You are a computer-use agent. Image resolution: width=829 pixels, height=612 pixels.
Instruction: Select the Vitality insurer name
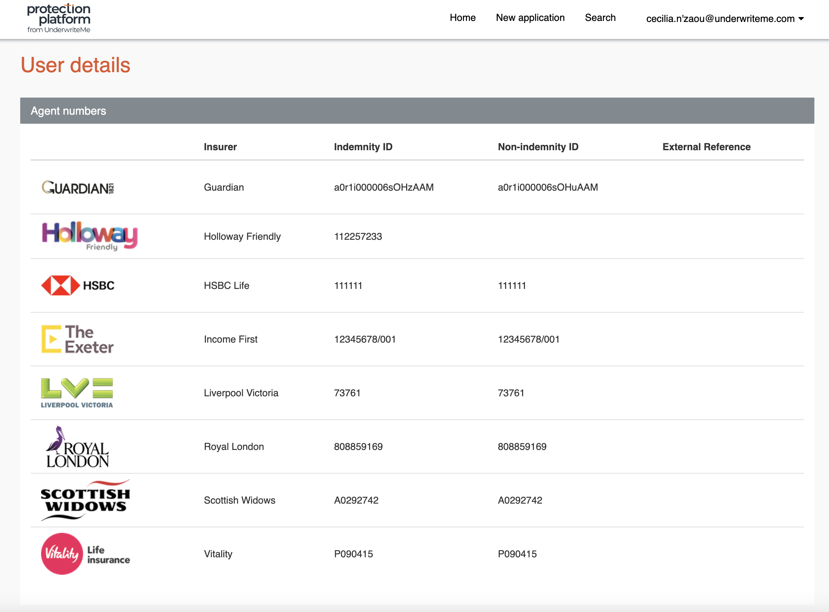pos(218,554)
